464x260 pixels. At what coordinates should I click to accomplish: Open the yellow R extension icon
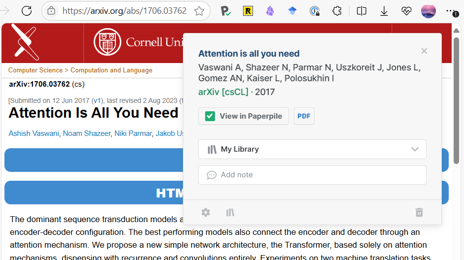coord(248,11)
